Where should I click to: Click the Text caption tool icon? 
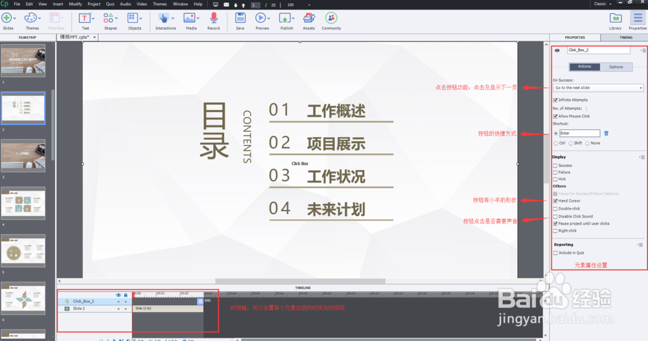click(84, 18)
